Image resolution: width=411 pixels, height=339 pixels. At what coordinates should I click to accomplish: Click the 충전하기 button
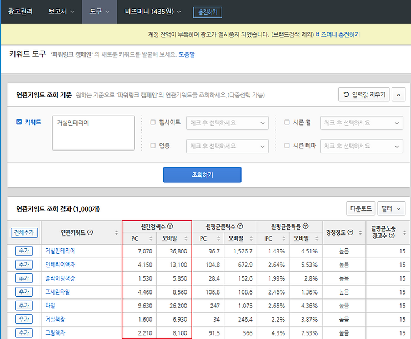click(208, 12)
